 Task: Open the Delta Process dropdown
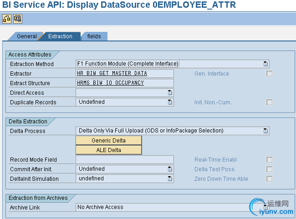(x=265, y=131)
